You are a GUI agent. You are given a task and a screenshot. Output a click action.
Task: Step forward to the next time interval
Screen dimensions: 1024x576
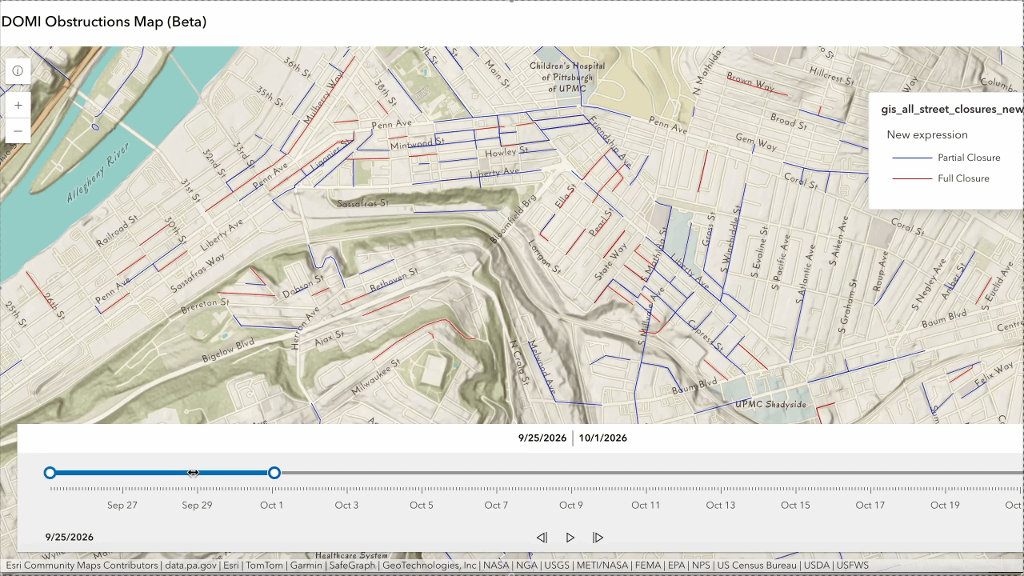pos(598,538)
